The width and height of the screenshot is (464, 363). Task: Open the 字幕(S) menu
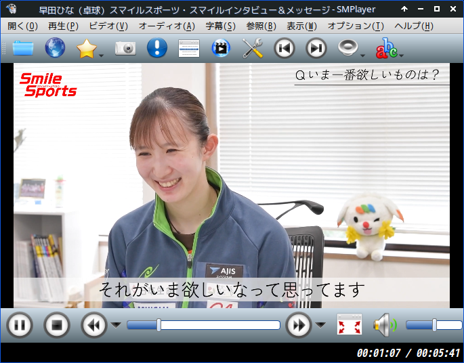coord(221,26)
